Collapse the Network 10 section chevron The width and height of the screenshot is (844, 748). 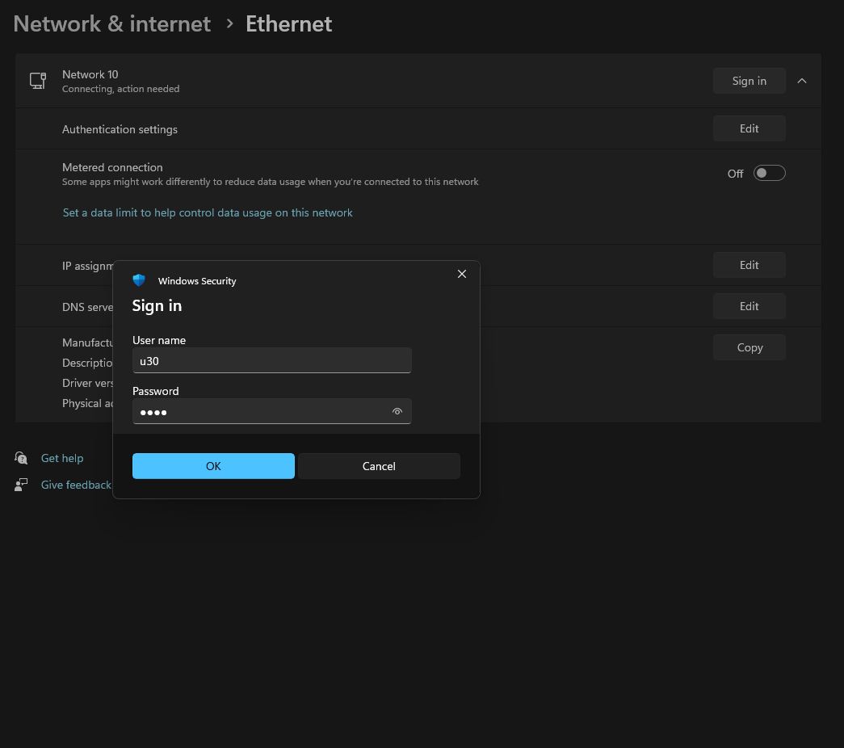point(802,81)
